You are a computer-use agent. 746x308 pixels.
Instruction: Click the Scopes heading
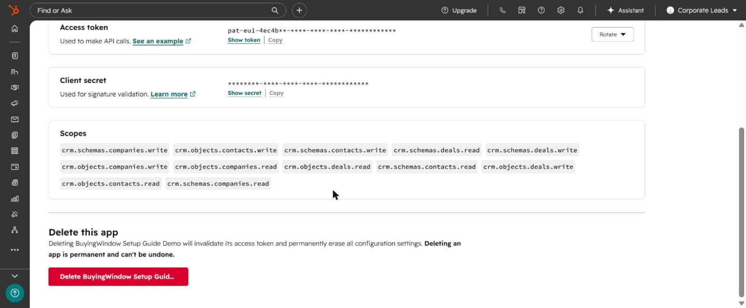[x=73, y=134]
